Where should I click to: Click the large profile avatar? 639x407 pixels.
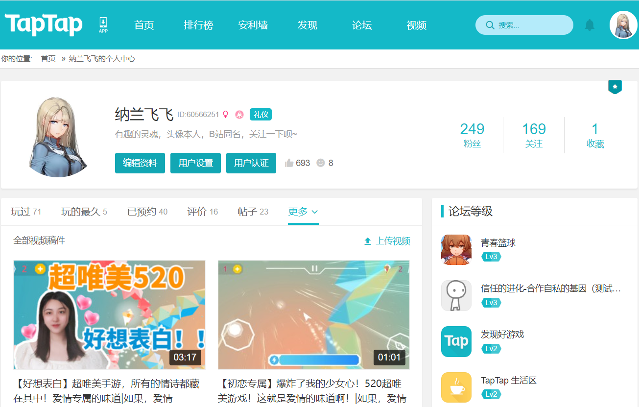(x=58, y=136)
